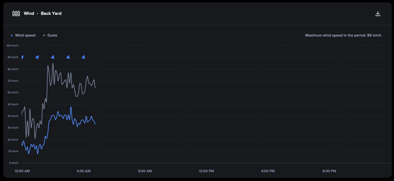Screen dimensions: 394x181
Task: Click the fence icon beside Wind title
Action: [16, 14]
